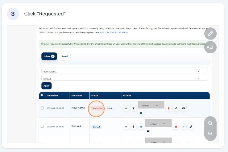Click the closed envelope icon in the Demo-4 row

141,127
